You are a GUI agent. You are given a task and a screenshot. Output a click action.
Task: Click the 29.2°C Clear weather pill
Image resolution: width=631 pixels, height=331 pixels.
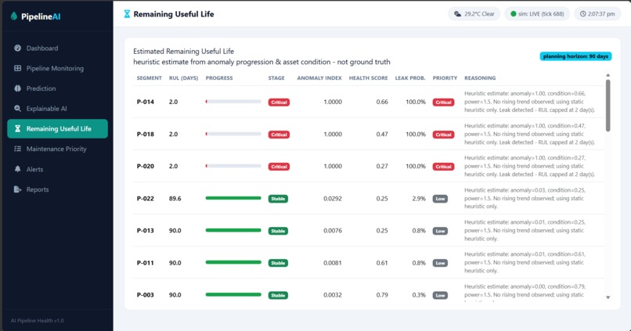point(474,13)
